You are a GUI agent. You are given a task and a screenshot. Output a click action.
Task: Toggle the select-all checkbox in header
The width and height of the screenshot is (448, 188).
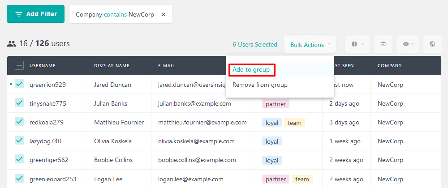pos(19,66)
